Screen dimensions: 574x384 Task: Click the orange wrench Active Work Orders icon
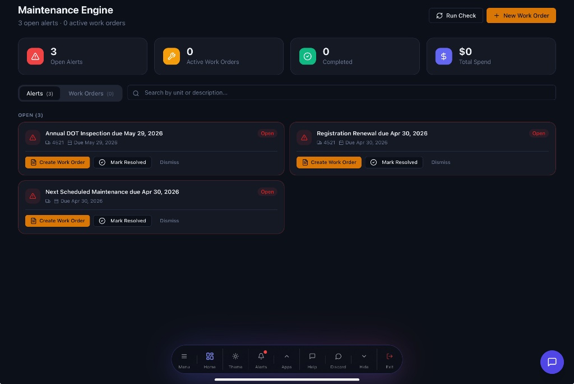pyautogui.click(x=172, y=56)
